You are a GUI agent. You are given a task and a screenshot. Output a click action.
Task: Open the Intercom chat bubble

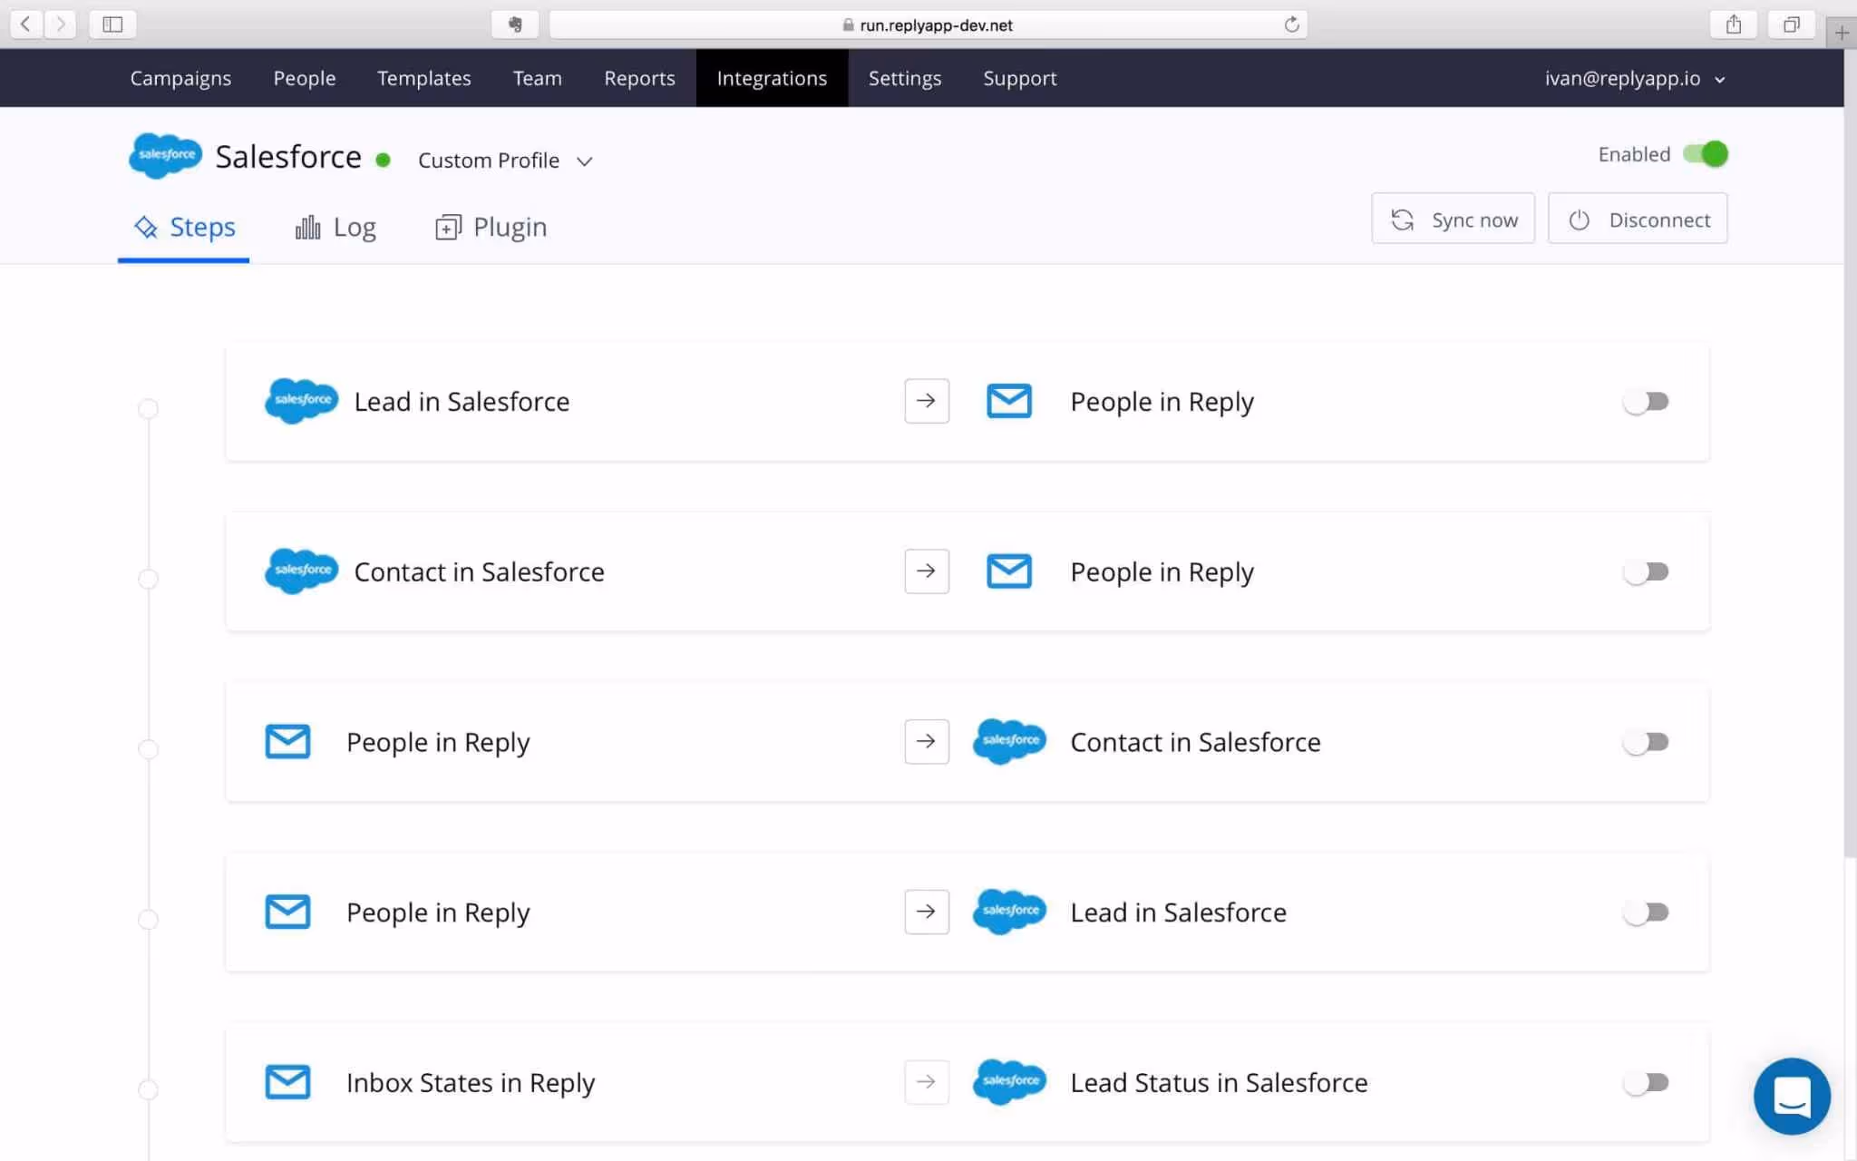(1792, 1096)
